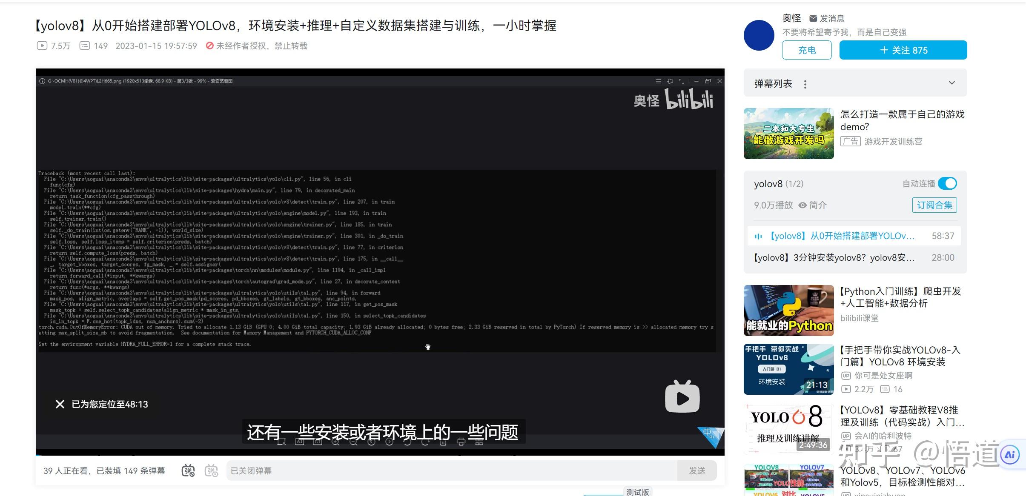Open the AI assistant floating icon

click(x=1010, y=455)
